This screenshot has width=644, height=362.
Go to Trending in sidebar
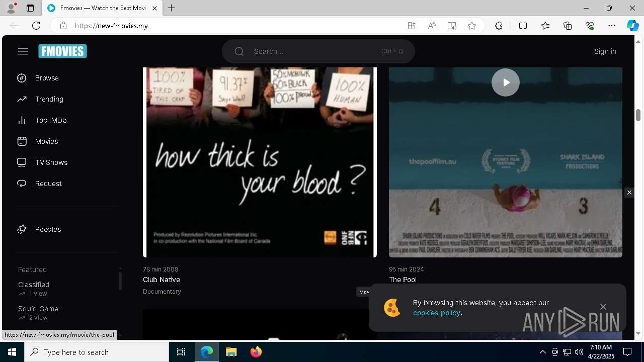click(49, 99)
